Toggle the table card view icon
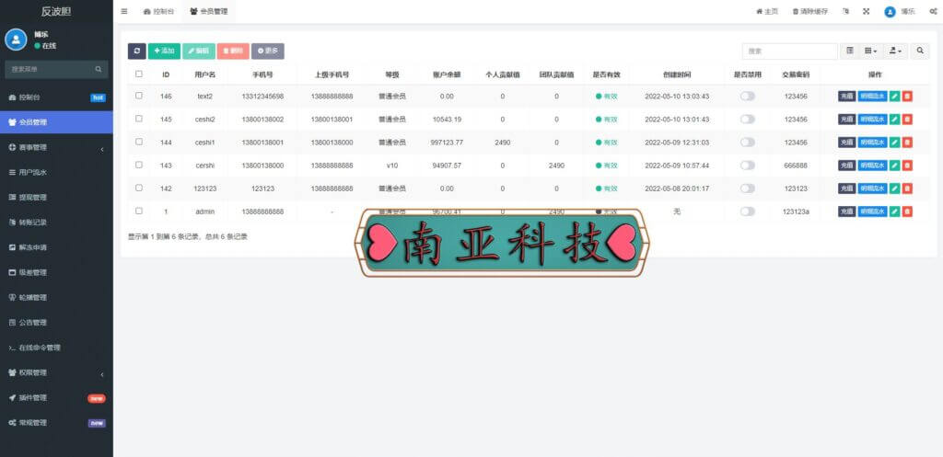 click(x=850, y=51)
